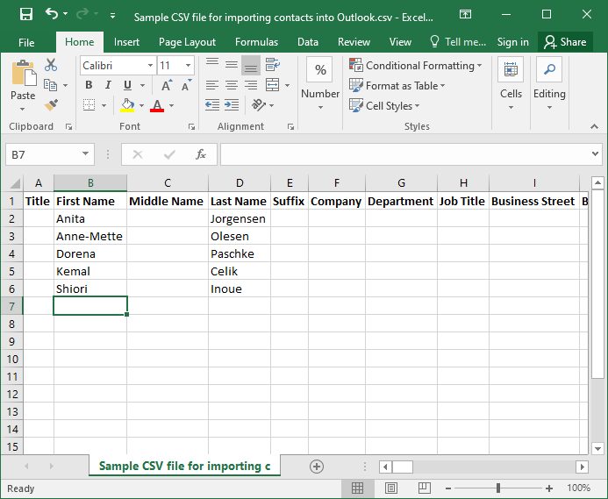The height and width of the screenshot is (499, 608).
Task: Open Cell Styles menu
Action: pyautogui.click(x=384, y=105)
